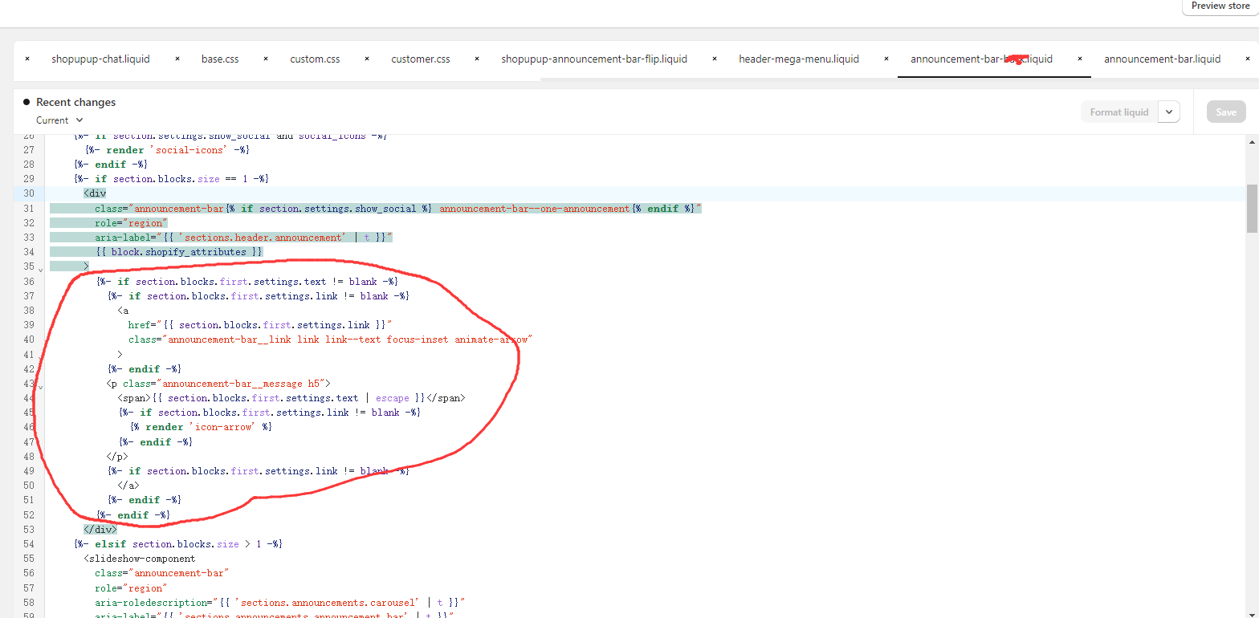
Task: Click the endif on line 42
Action: coord(145,368)
